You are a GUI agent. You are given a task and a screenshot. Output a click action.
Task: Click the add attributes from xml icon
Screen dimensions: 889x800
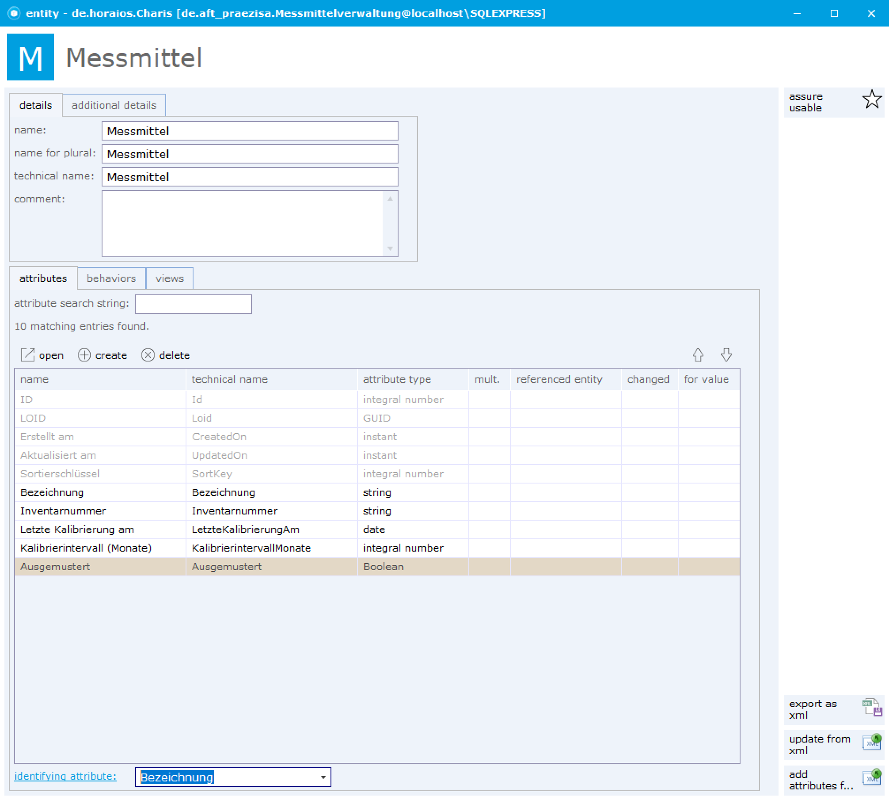pos(872,778)
